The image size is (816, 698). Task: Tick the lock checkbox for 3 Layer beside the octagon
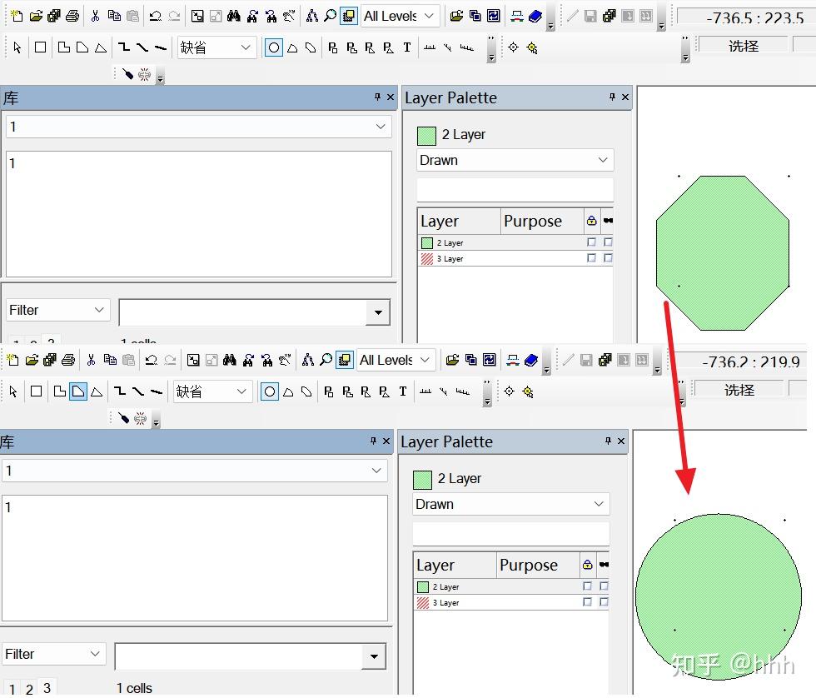(591, 258)
